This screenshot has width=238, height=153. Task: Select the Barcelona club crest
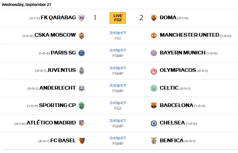click(154, 105)
